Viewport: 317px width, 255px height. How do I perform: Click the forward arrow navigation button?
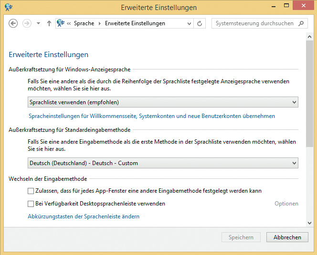point(27,23)
